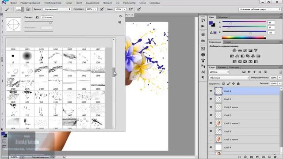Open the History panel icon in dock

203,20
